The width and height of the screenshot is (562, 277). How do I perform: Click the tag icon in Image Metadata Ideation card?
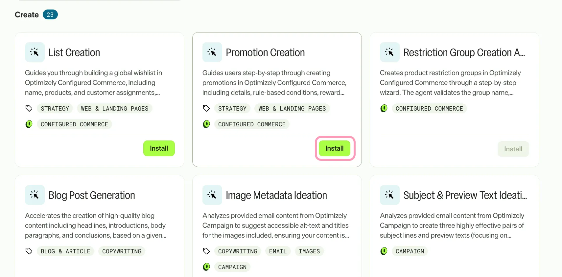pyautogui.click(x=206, y=251)
